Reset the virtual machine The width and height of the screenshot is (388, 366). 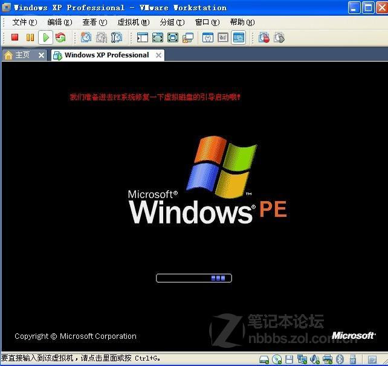click(60, 37)
